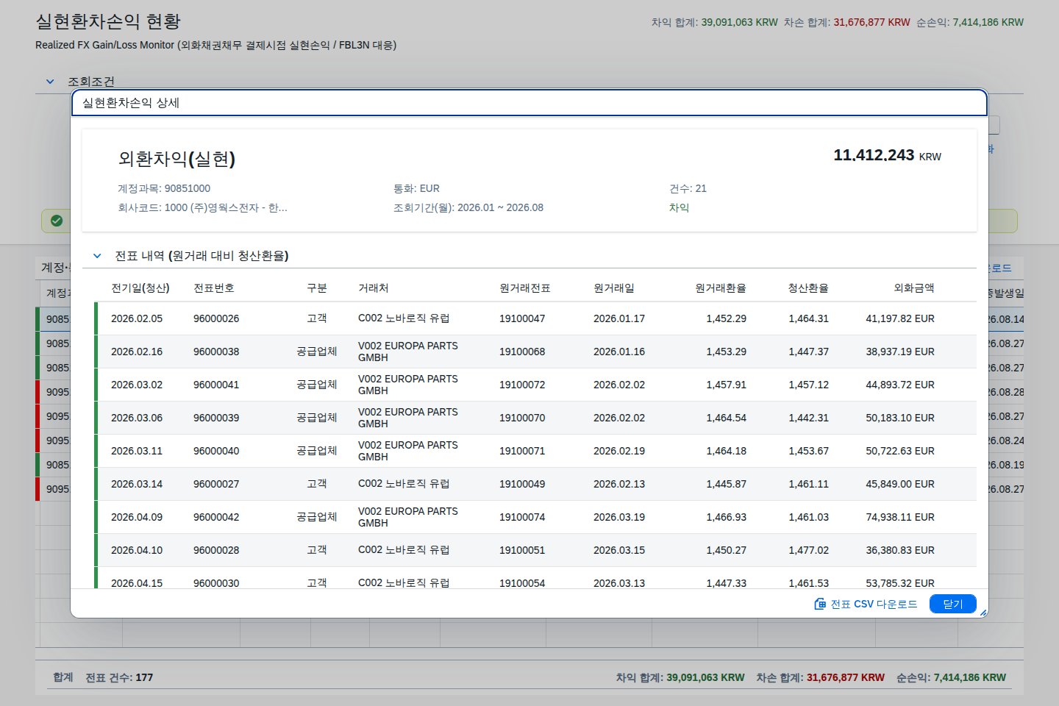Click 청산환율 value 1,477.02
Screen dimensions: 1059x706
click(x=808, y=550)
